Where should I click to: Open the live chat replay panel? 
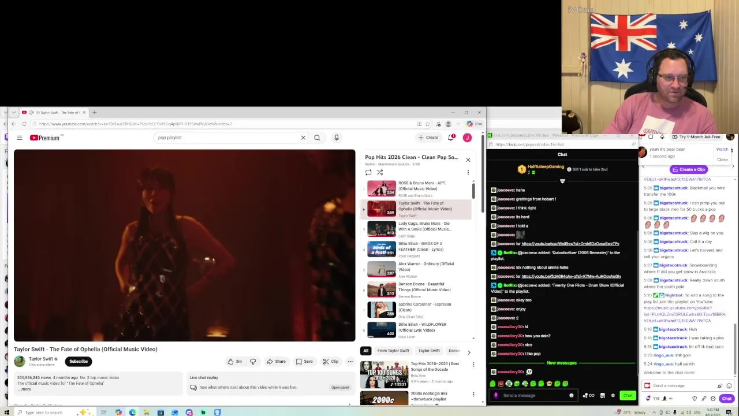click(340, 387)
